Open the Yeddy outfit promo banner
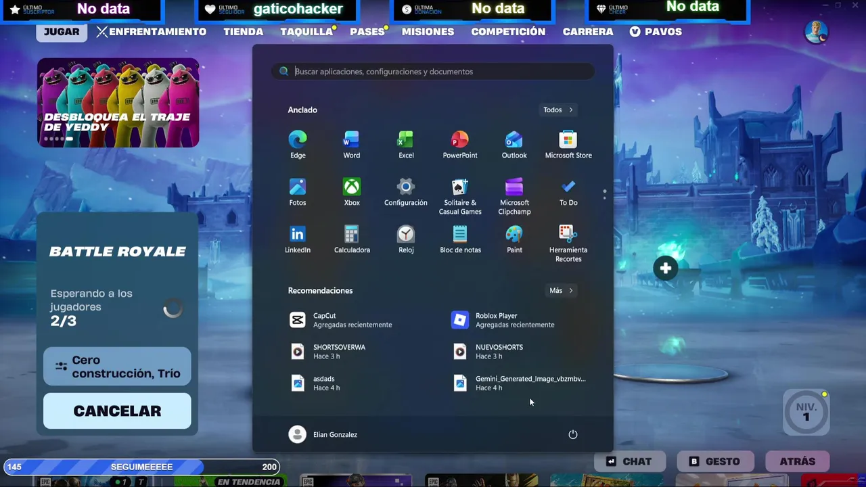 (118, 102)
